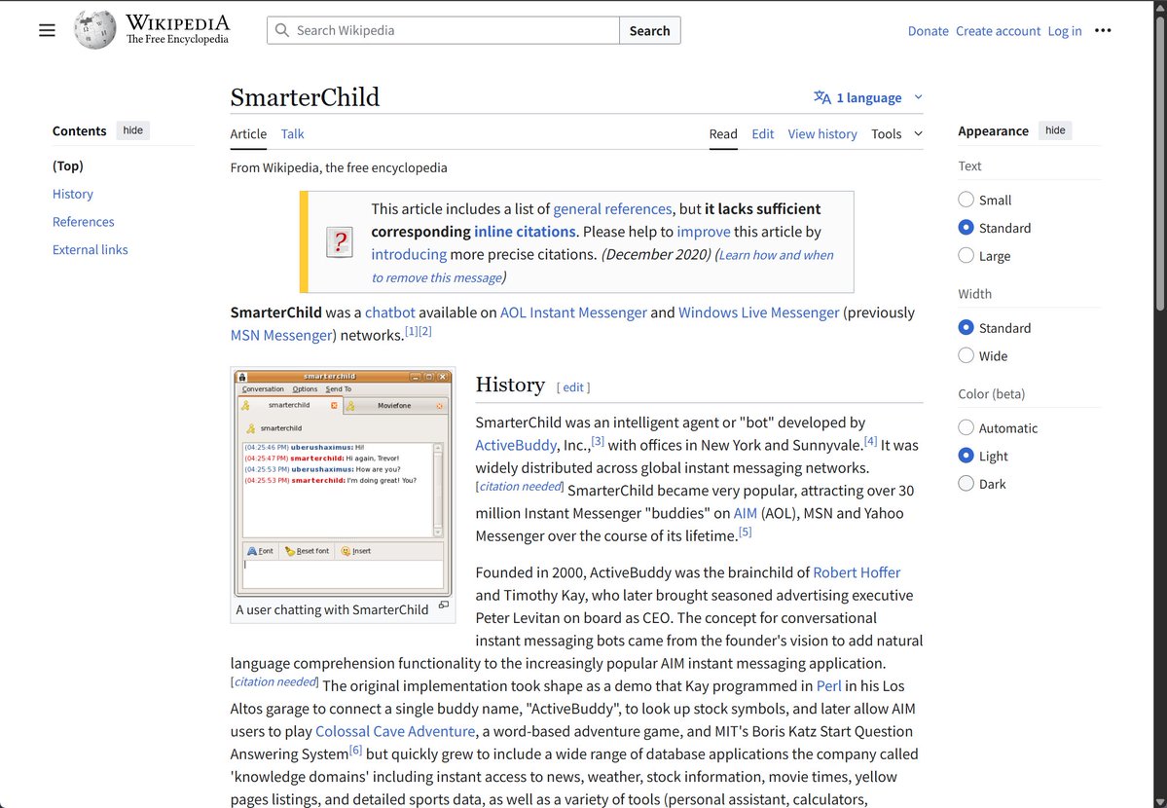This screenshot has width=1167, height=808.
Task: Open the MSN Messenger link
Action: tap(280, 335)
